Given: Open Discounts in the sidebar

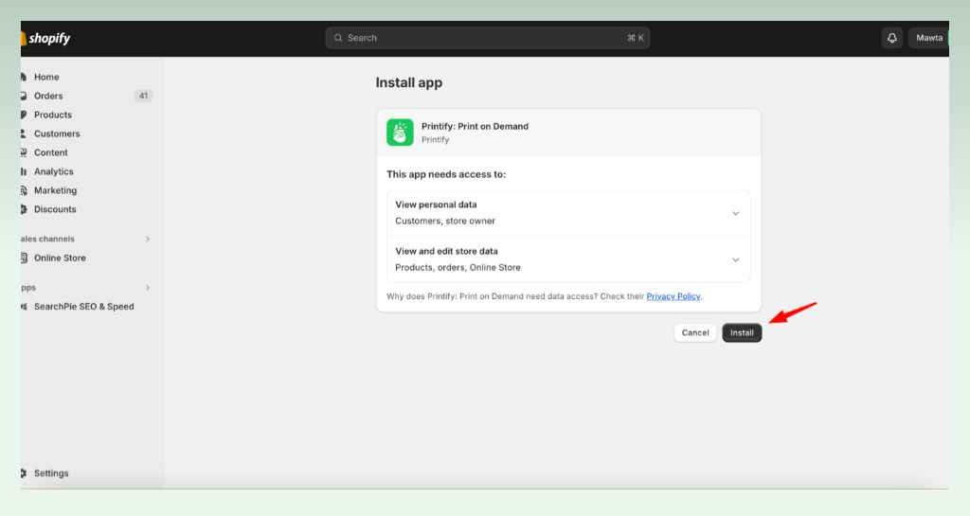Looking at the screenshot, I should click(x=55, y=209).
